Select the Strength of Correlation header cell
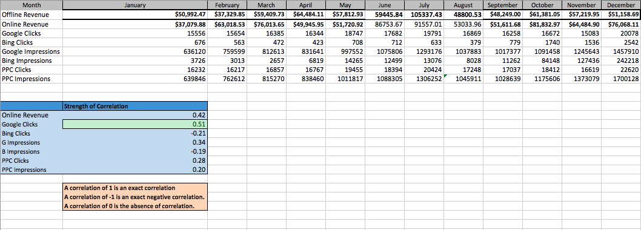 (135, 106)
